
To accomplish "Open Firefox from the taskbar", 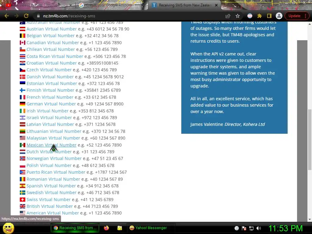I will tap(106, 228).
